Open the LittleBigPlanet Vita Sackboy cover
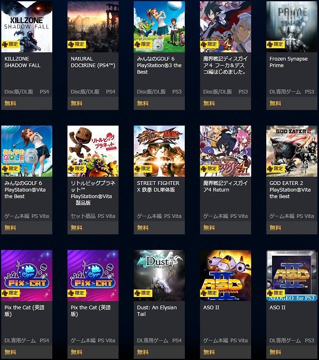The image size is (319, 360). pos(93,151)
